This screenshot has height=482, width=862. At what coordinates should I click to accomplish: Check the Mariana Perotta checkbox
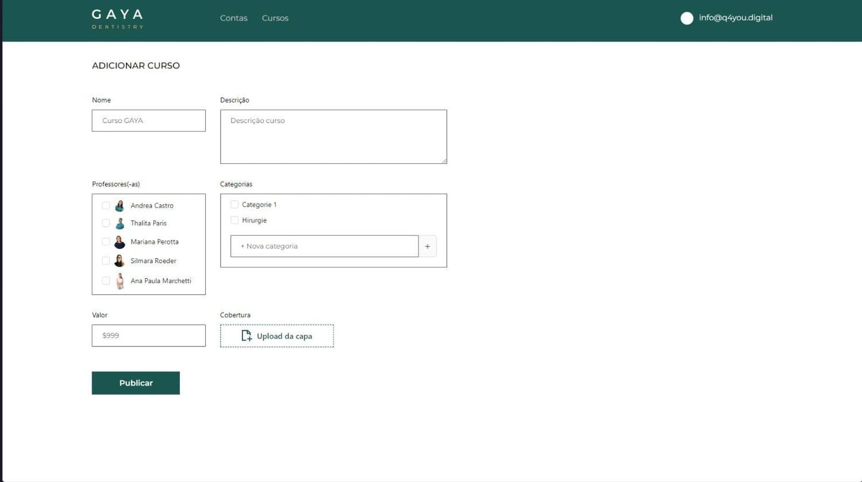click(x=106, y=242)
